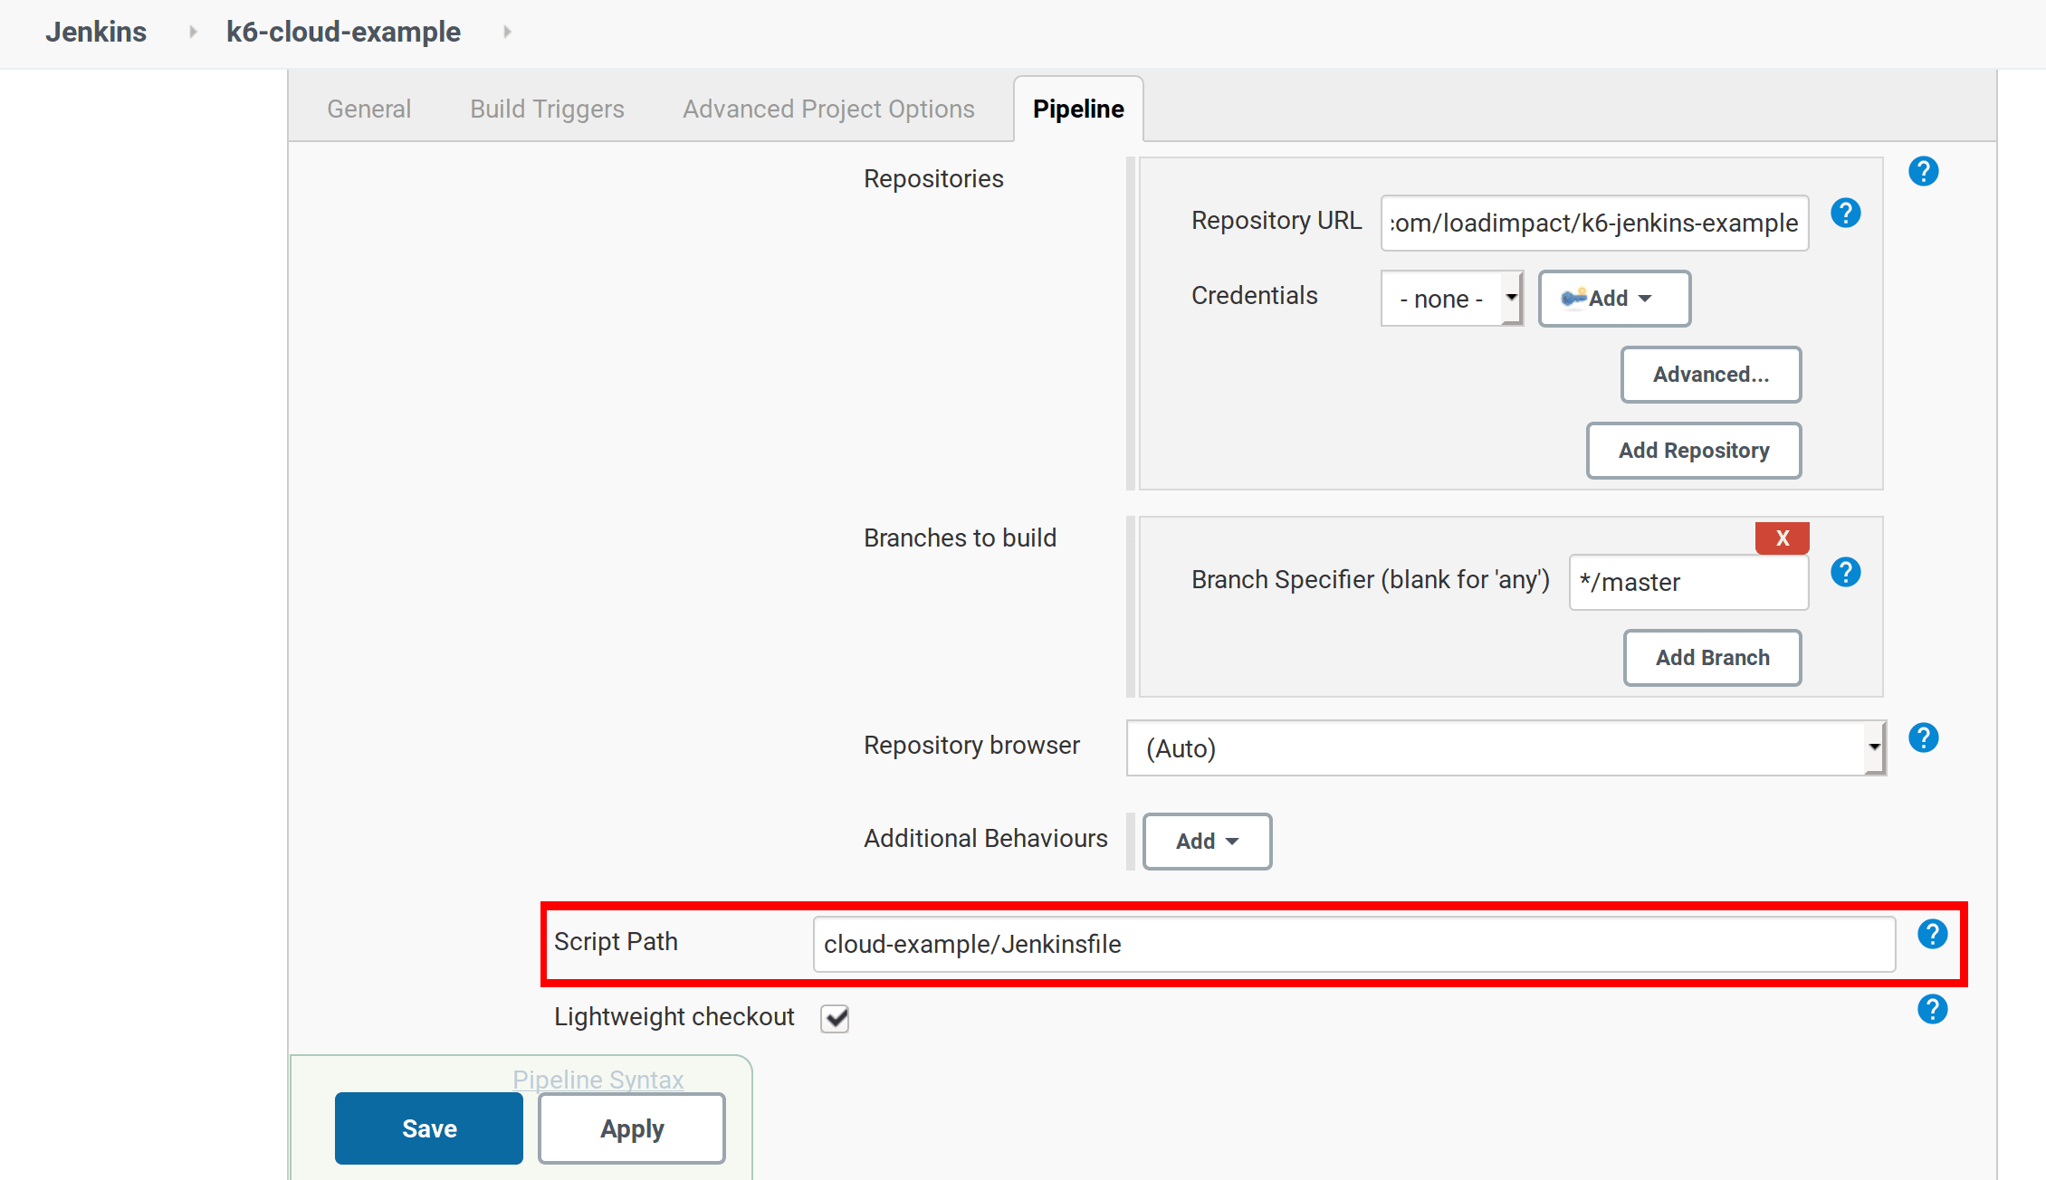This screenshot has height=1180, width=2046.
Task: Open help beside Script Path field
Action: [x=1933, y=934]
